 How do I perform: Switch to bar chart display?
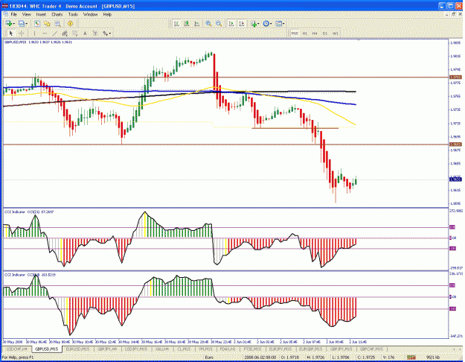pyautogui.click(x=176, y=24)
